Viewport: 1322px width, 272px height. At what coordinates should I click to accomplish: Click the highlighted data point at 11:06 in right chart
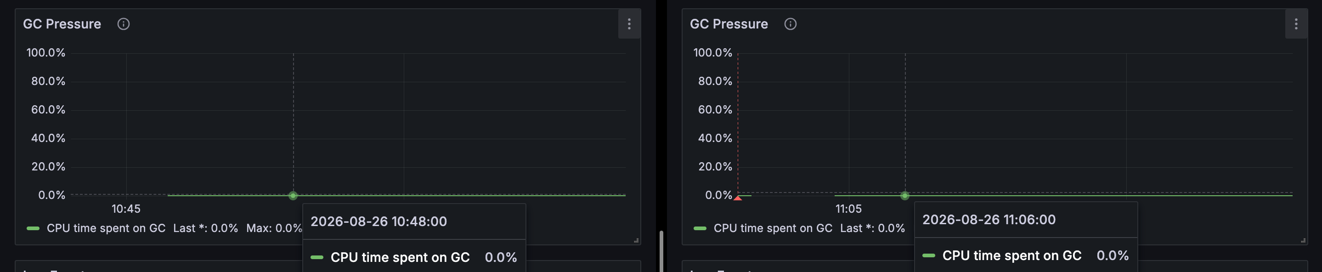tap(905, 196)
